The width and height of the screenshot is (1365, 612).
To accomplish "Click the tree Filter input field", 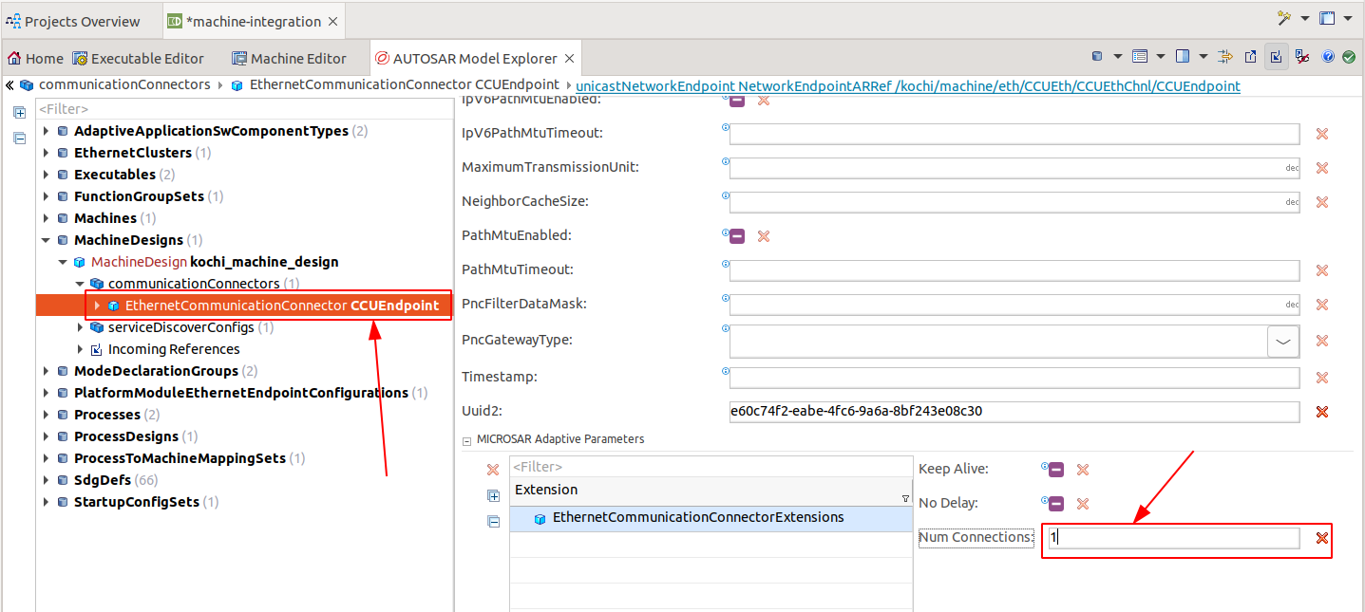I will click(244, 109).
